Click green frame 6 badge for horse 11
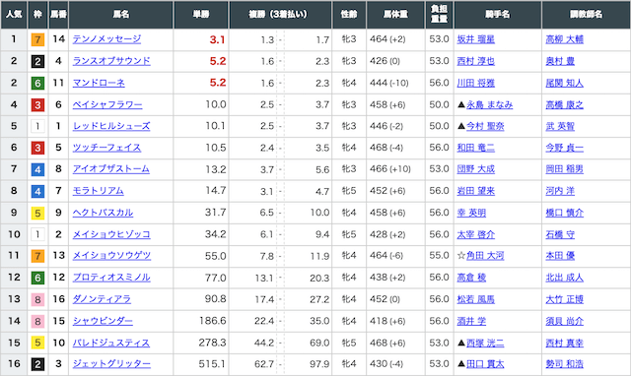 pos(37,83)
